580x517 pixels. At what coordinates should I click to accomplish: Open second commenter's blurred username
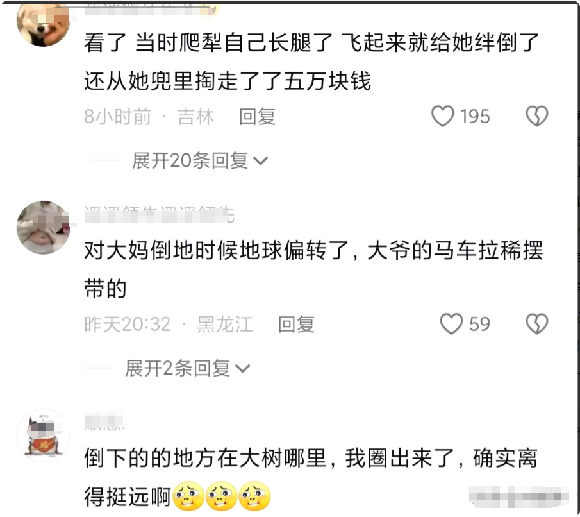coord(159,215)
